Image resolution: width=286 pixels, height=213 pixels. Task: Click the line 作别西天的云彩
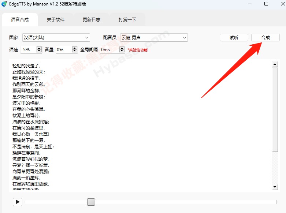pos(29,85)
